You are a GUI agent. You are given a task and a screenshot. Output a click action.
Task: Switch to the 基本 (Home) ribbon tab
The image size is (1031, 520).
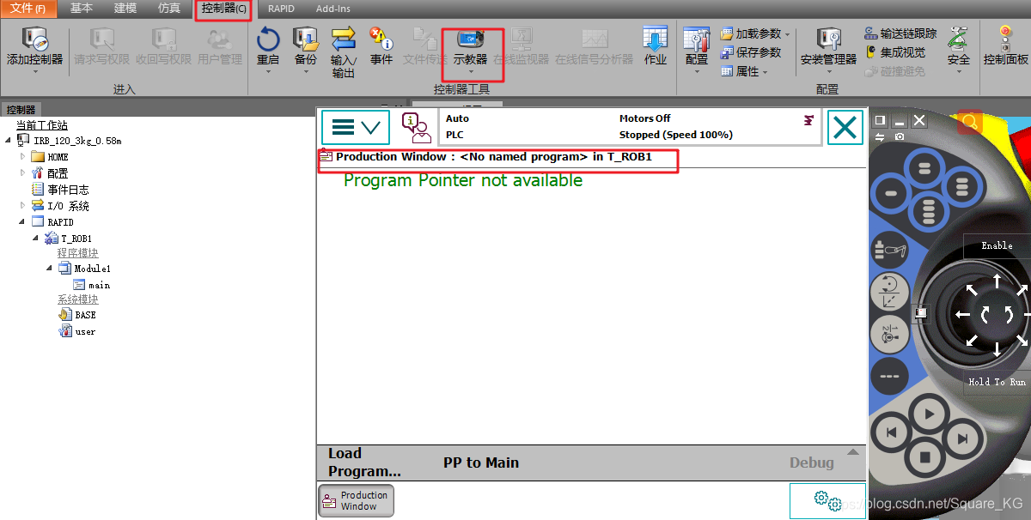82,9
